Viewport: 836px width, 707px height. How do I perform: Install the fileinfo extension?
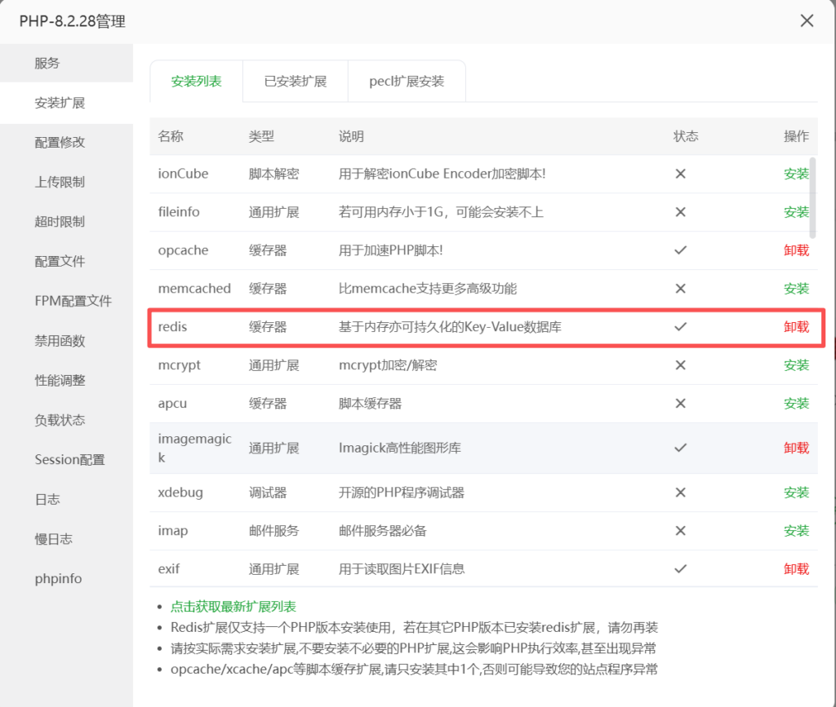(796, 212)
